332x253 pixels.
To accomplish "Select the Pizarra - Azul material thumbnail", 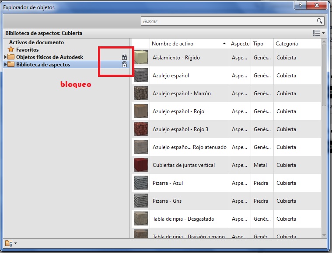I will point(140,183).
